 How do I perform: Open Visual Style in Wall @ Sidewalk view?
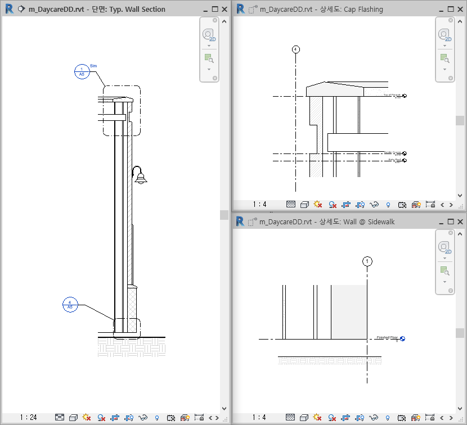pyautogui.click(x=304, y=418)
